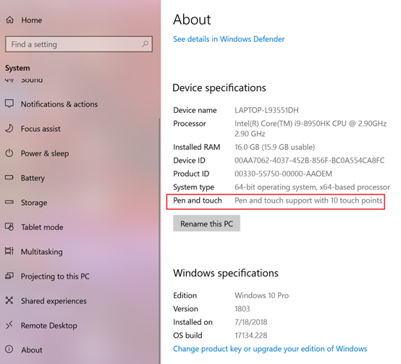Open the Battery icon in the sidebar
The height and width of the screenshot is (364, 401).
coord(9,177)
